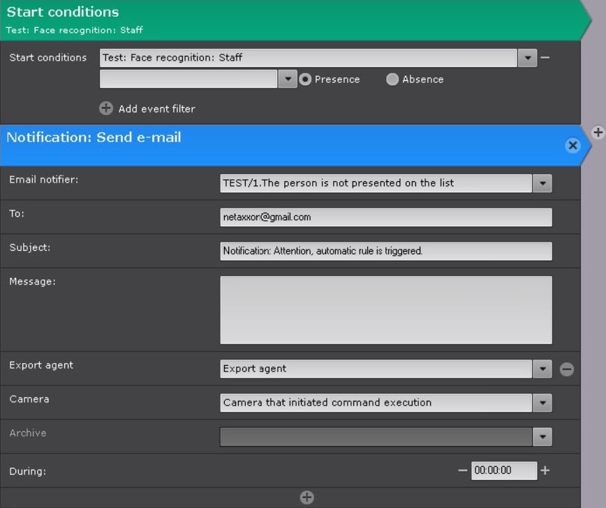Add a new action using the right-side plus
Viewport: 606px width, 508px height.
(598, 132)
